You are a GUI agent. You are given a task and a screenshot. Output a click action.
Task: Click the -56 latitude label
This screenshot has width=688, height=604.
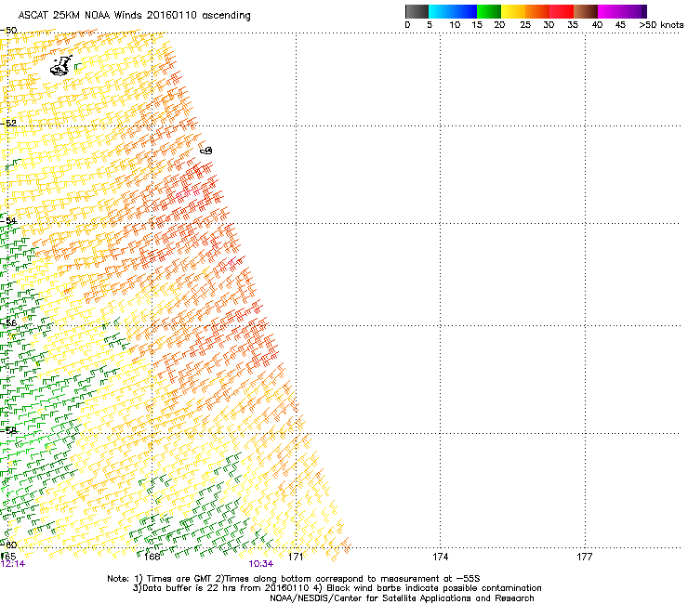(x=8, y=322)
